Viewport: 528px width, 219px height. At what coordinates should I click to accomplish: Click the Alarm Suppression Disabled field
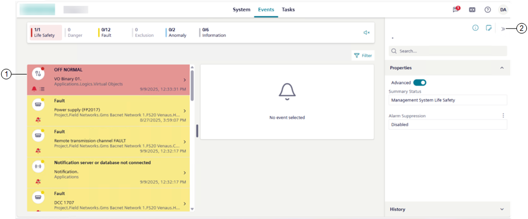click(x=448, y=125)
